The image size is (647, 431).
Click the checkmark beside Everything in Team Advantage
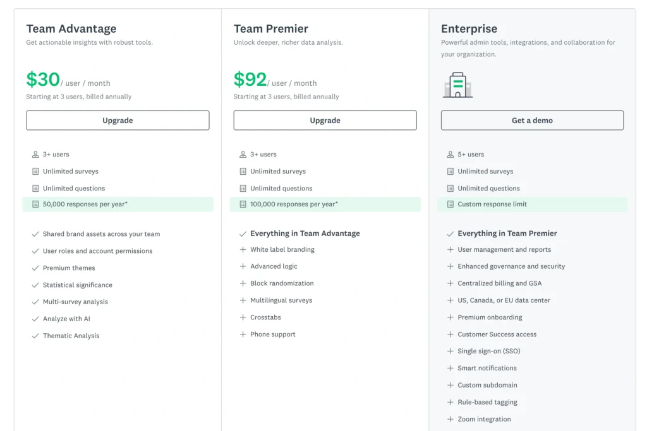click(243, 233)
